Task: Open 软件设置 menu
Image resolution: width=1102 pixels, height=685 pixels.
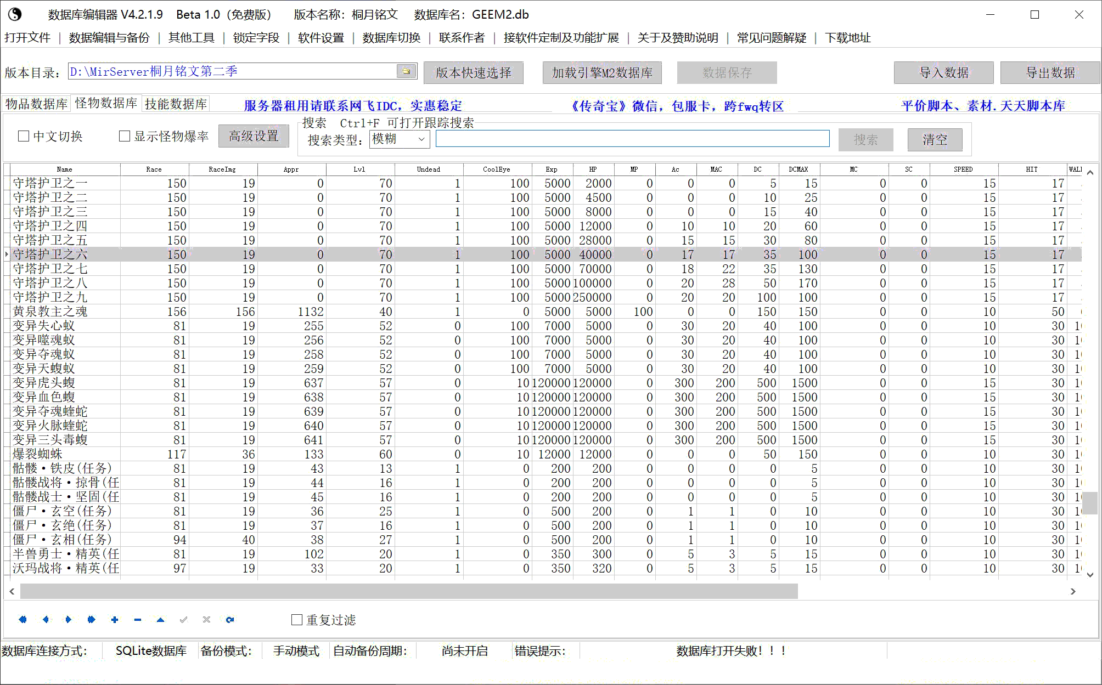Action: click(321, 38)
